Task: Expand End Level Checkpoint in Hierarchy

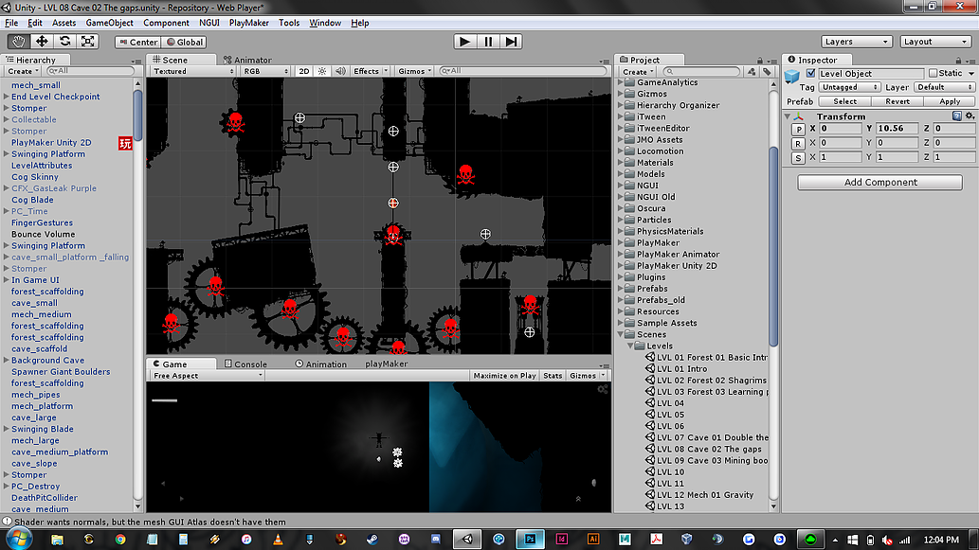Action: pos(7,97)
